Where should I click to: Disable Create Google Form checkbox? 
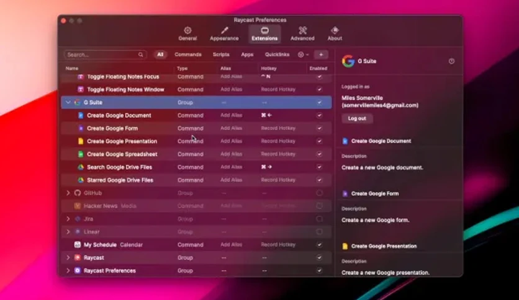point(319,128)
